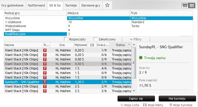Click the 11,70 $ prize pool value
This screenshot has width=198, height=107.
click(x=145, y=86)
